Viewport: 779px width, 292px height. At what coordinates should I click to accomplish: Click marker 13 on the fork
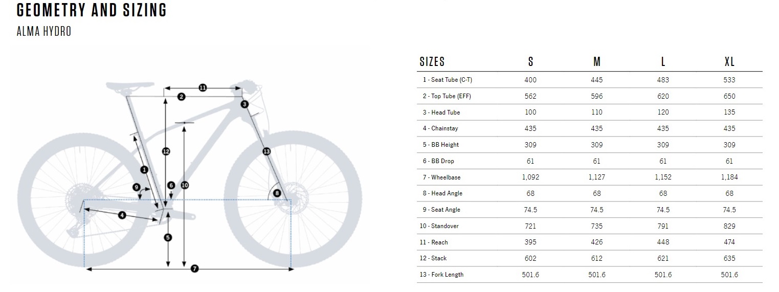[x=266, y=151]
